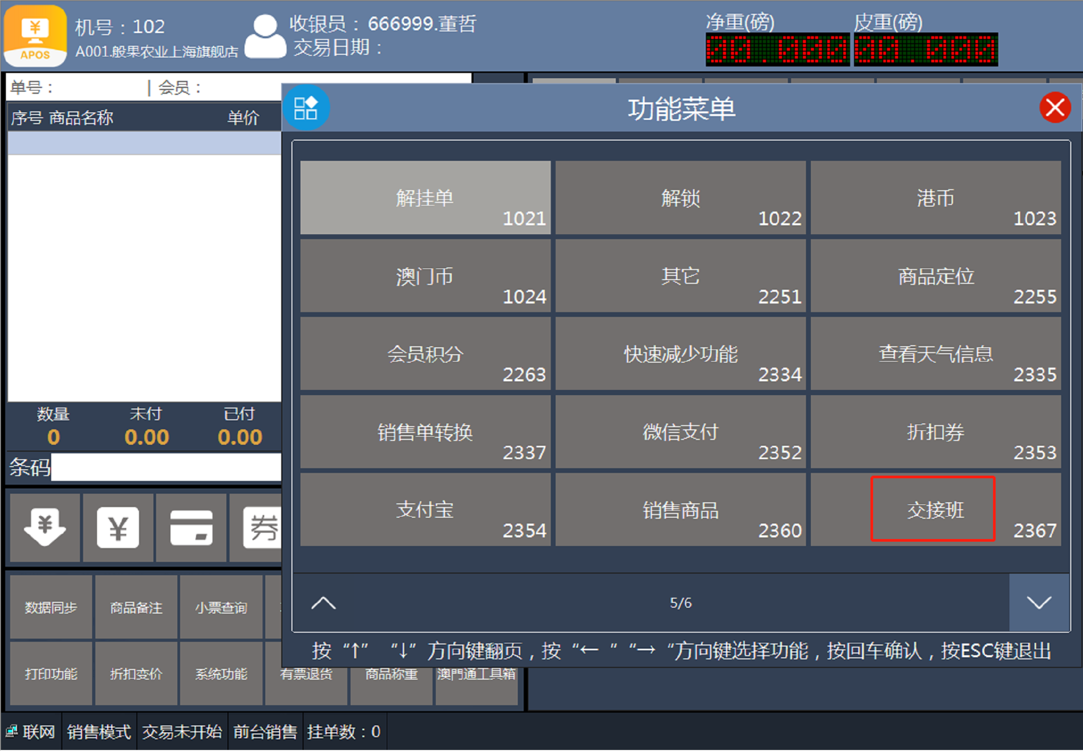Select 支付宝 function 2354
Screen dimensions: 1083x751
[425, 510]
